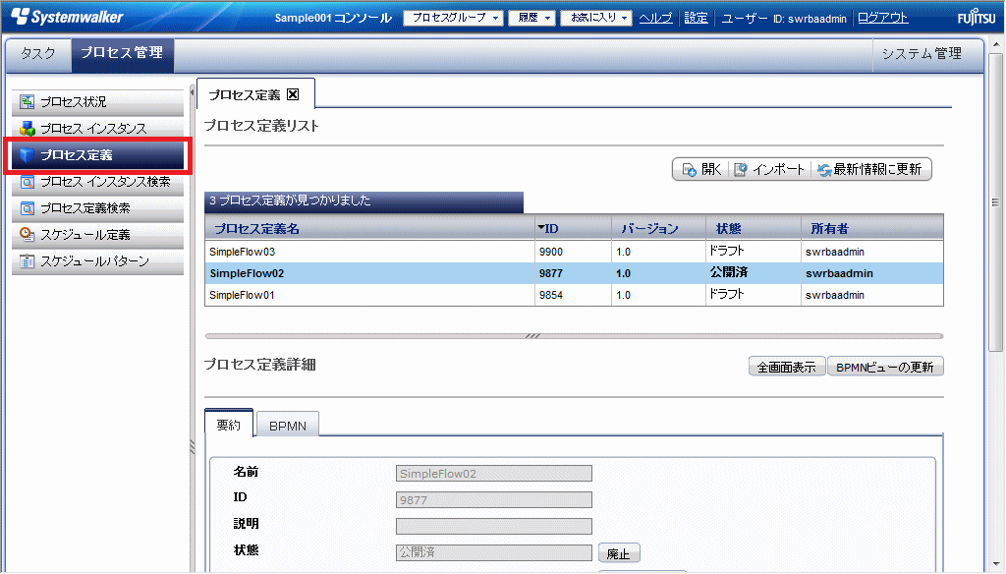Open プロセス状況 in the sidebar
Viewport: 1006px width, 574px height.
(x=97, y=102)
